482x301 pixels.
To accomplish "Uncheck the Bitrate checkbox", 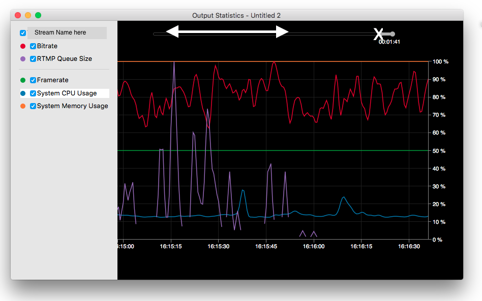I will pyautogui.click(x=33, y=46).
